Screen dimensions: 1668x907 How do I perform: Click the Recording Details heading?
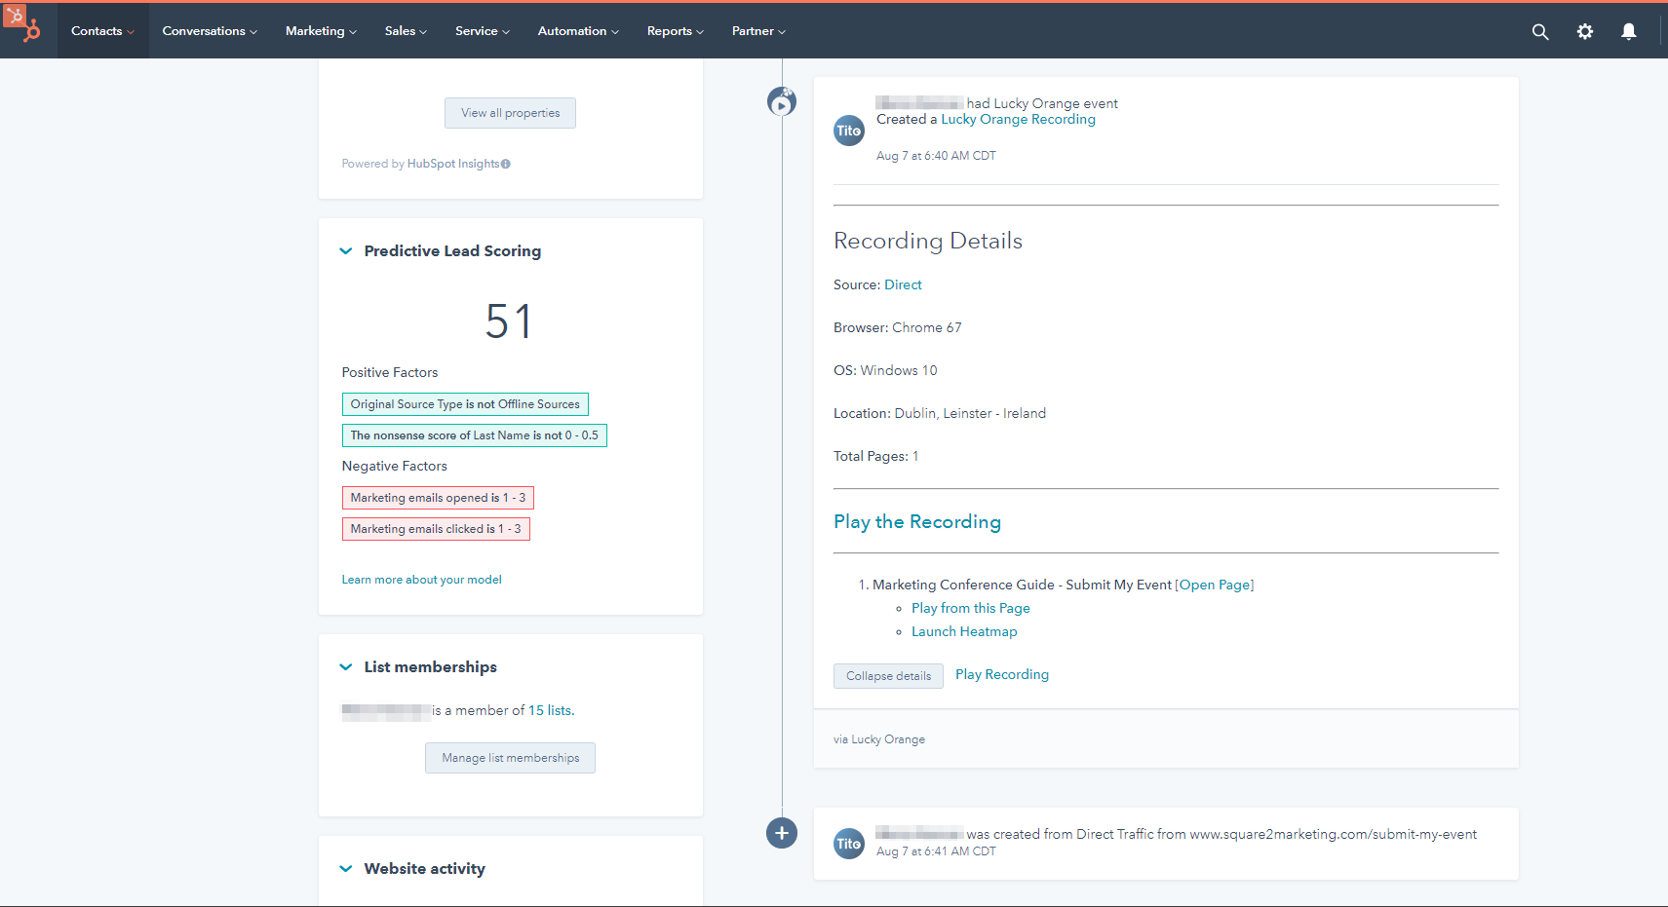928,241
